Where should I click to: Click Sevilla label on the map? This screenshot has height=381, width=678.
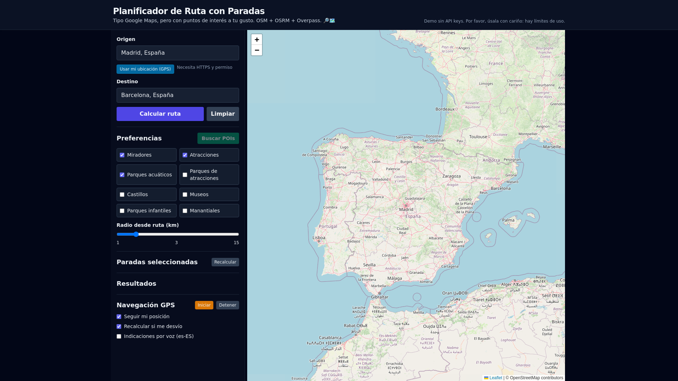click(x=369, y=265)
